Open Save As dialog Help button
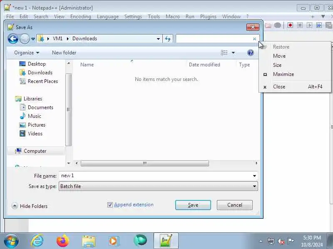 pyautogui.click(x=251, y=53)
